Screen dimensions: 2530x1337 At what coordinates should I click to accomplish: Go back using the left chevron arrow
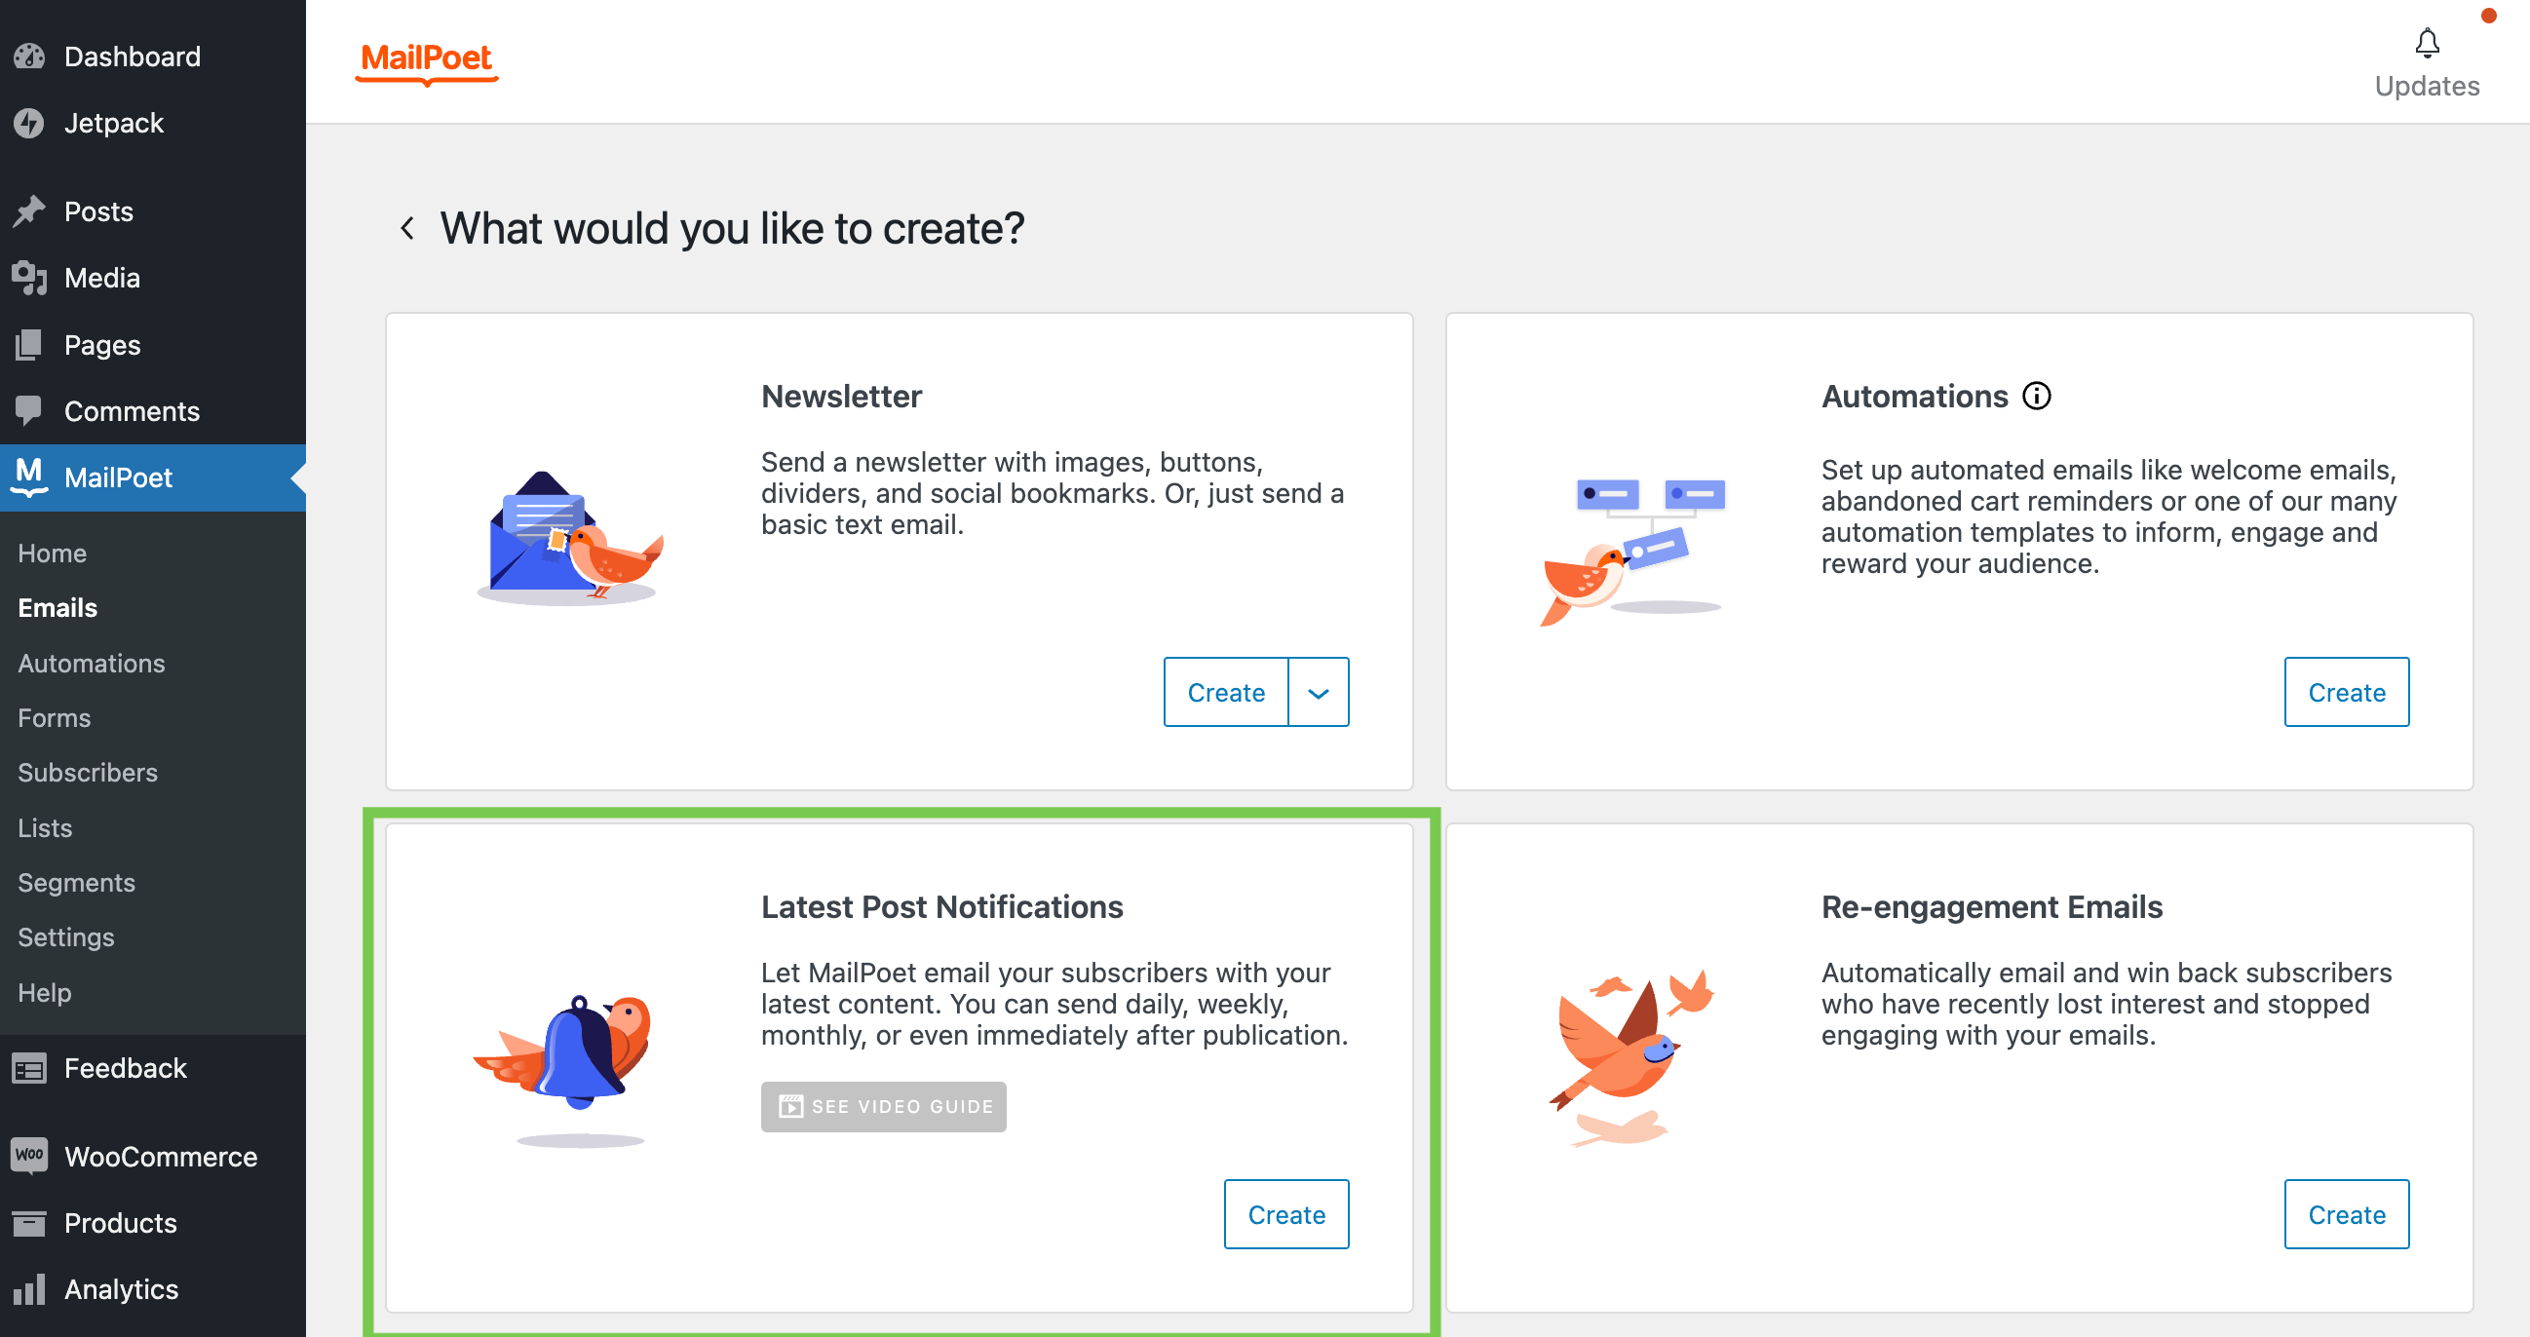[407, 229]
